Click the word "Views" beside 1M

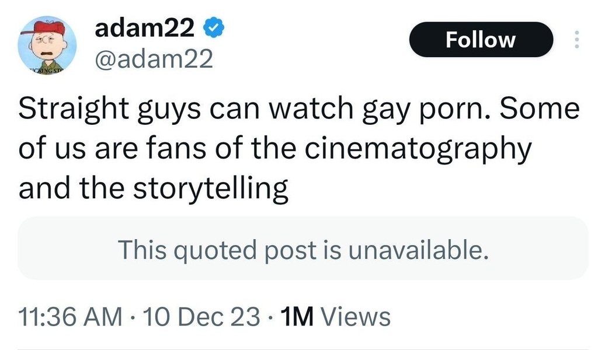click(x=355, y=317)
